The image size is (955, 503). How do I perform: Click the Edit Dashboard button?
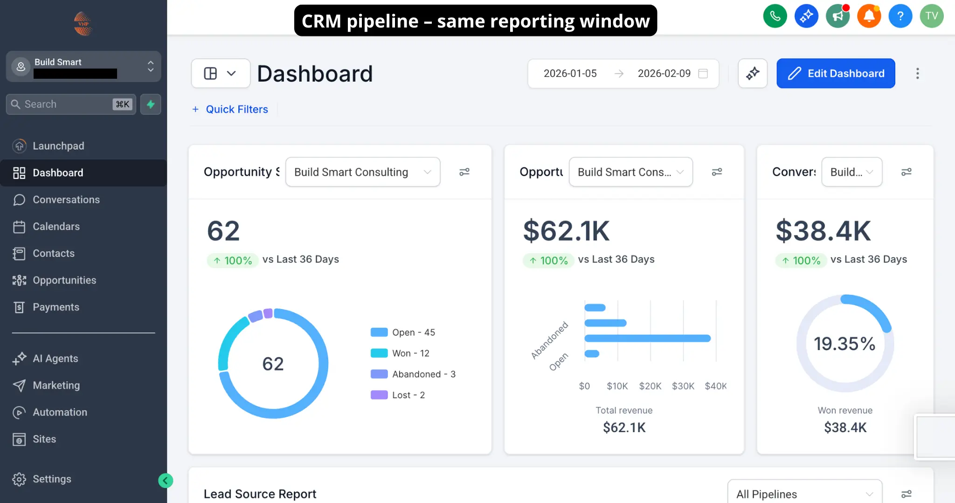point(835,73)
